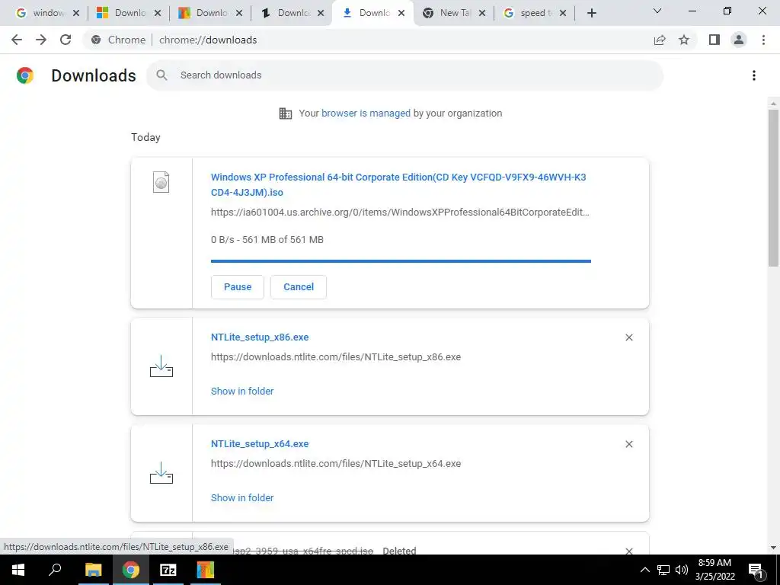Viewport: 780px width, 585px height.
Task: Reload the downloads page
Action: pyautogui.click(x=66, y=40)
